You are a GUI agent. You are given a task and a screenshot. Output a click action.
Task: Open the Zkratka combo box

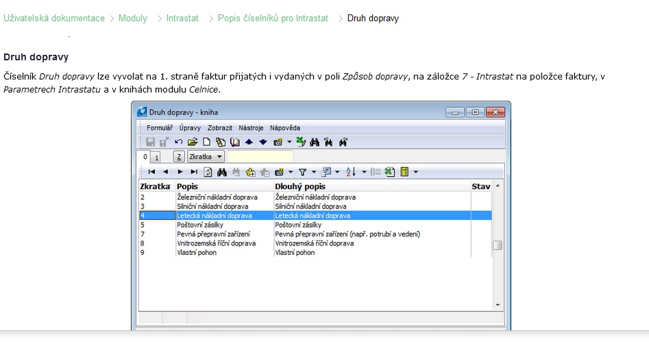tap(206, 156)
